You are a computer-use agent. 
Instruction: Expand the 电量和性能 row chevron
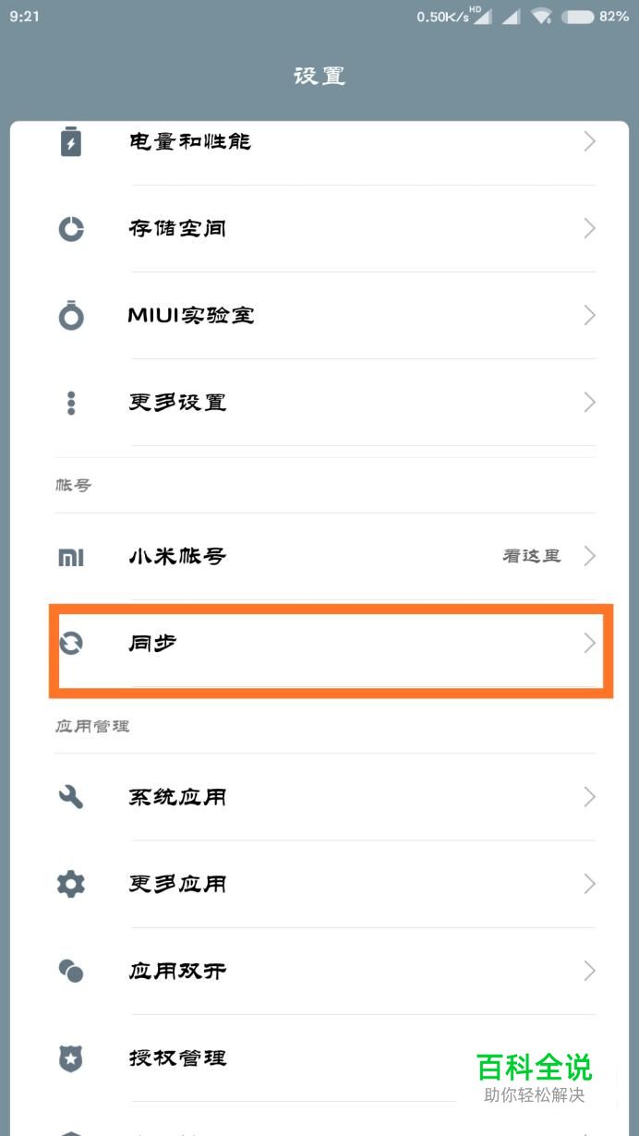(x=589, y=142)
